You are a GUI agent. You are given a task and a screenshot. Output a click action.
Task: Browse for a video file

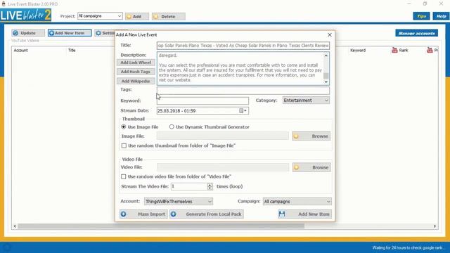point(311,167)
